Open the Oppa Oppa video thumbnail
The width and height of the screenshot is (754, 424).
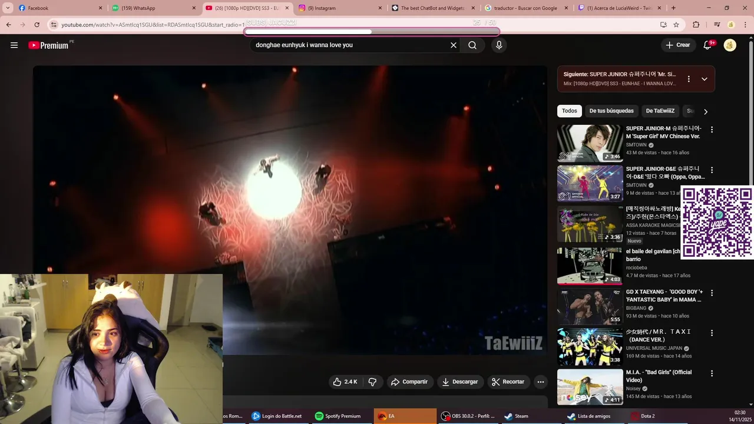pos(590,183)
